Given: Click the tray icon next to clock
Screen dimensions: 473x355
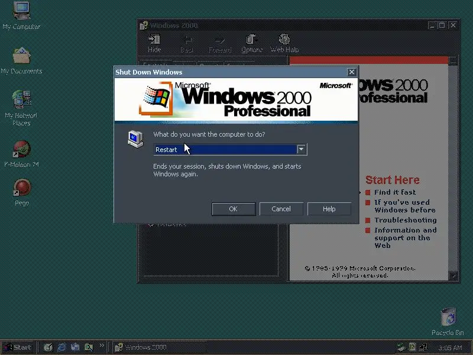Looking at the screenshot, I should pos(423,347).
